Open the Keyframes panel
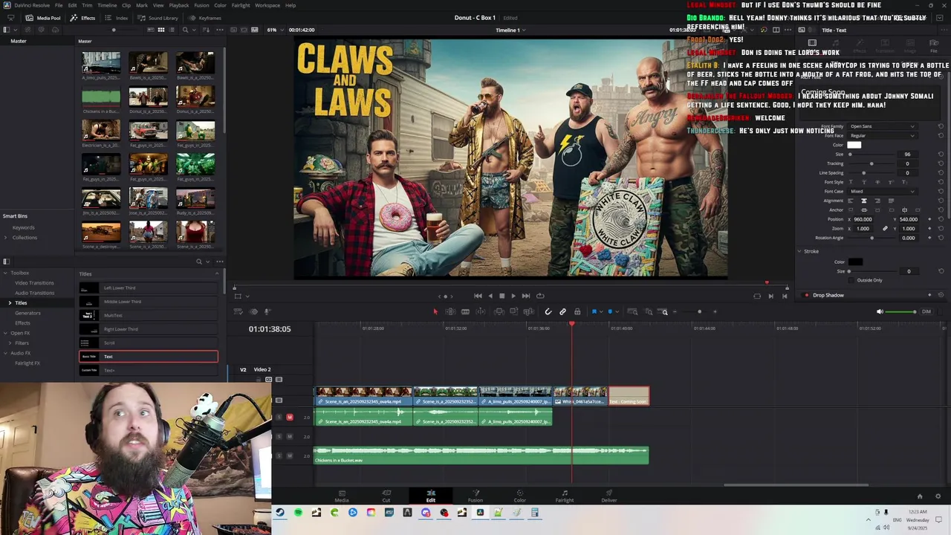The width and height of the screenshot is (951, 535). point(204,18)
